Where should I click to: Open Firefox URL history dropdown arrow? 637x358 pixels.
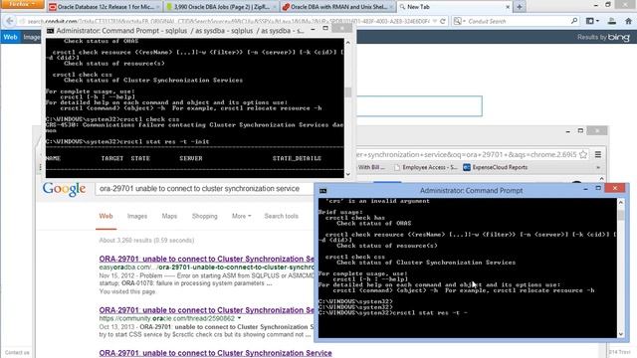(x=435, y=21)
